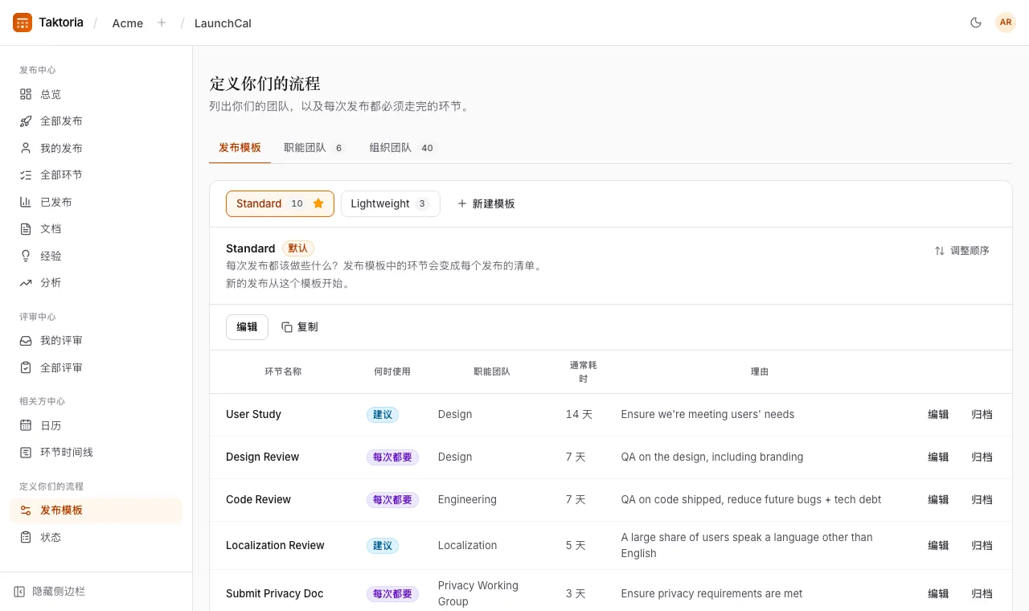This screenshot has width=1029, height=611.
Task: Click 调整顺序 reorder button
Action: (961, 250)
